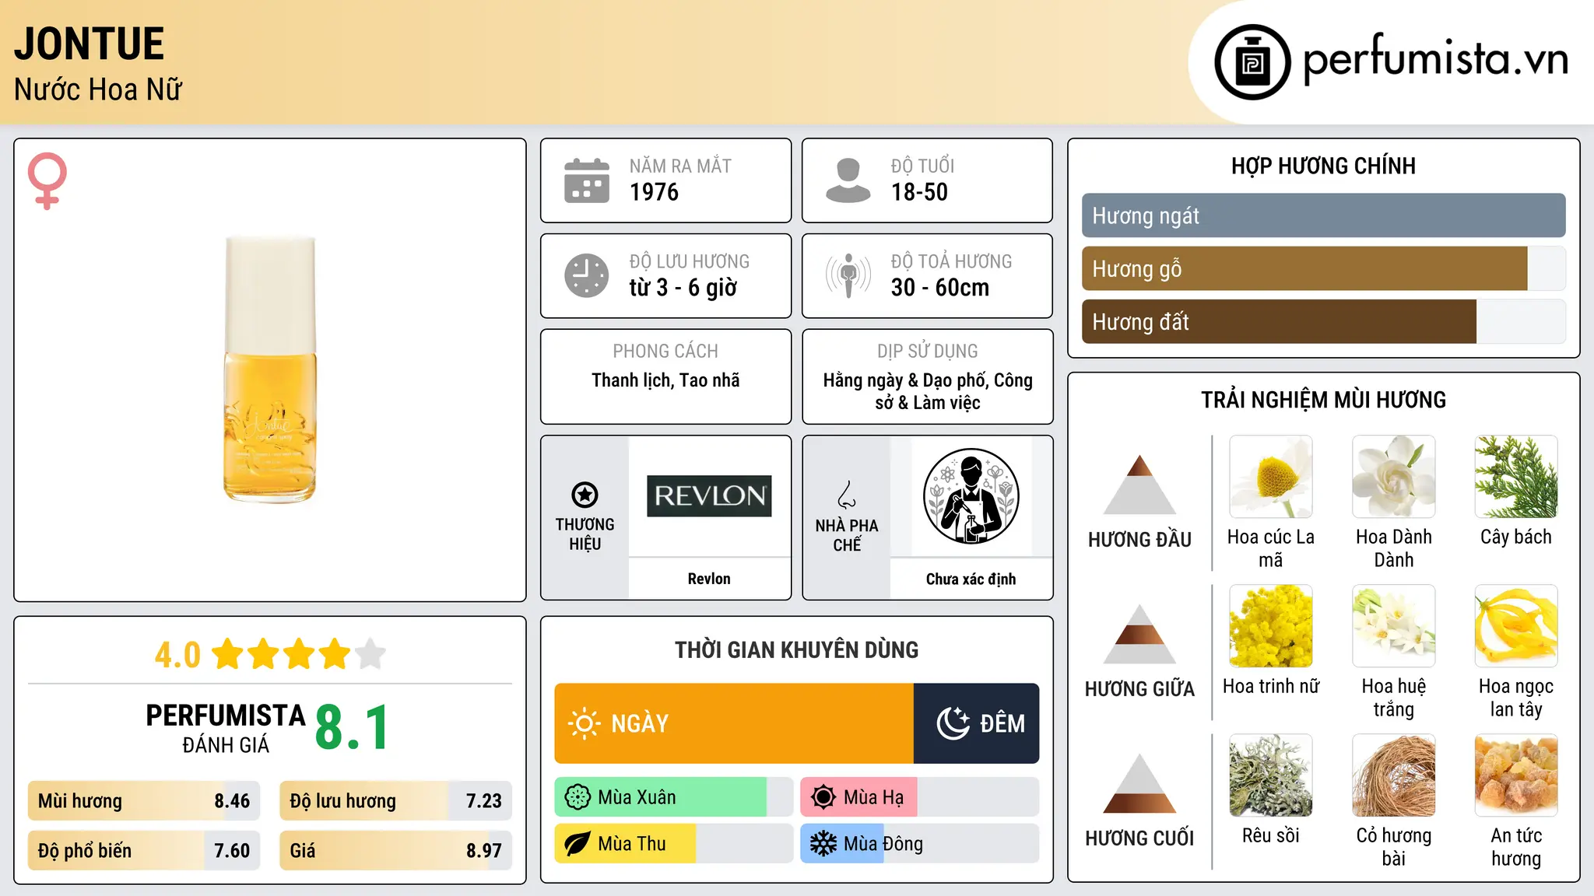Image resolution: width=1594 pixels, height=896 pixels.
Task: Click the Revlon brand logo
Action: 709,496
